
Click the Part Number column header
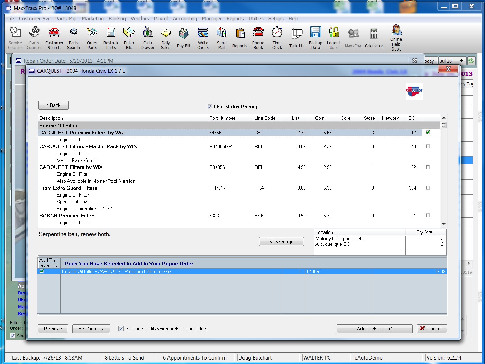point(222,118)
